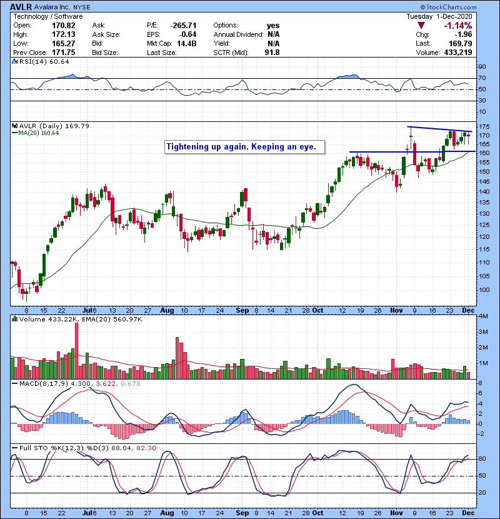Click the Volume value 433,219

(458, 53)
